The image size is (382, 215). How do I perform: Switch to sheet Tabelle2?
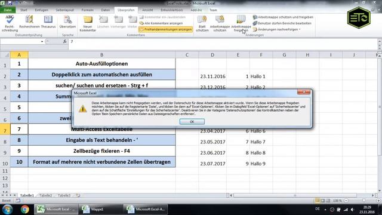[x=45, y=195]
